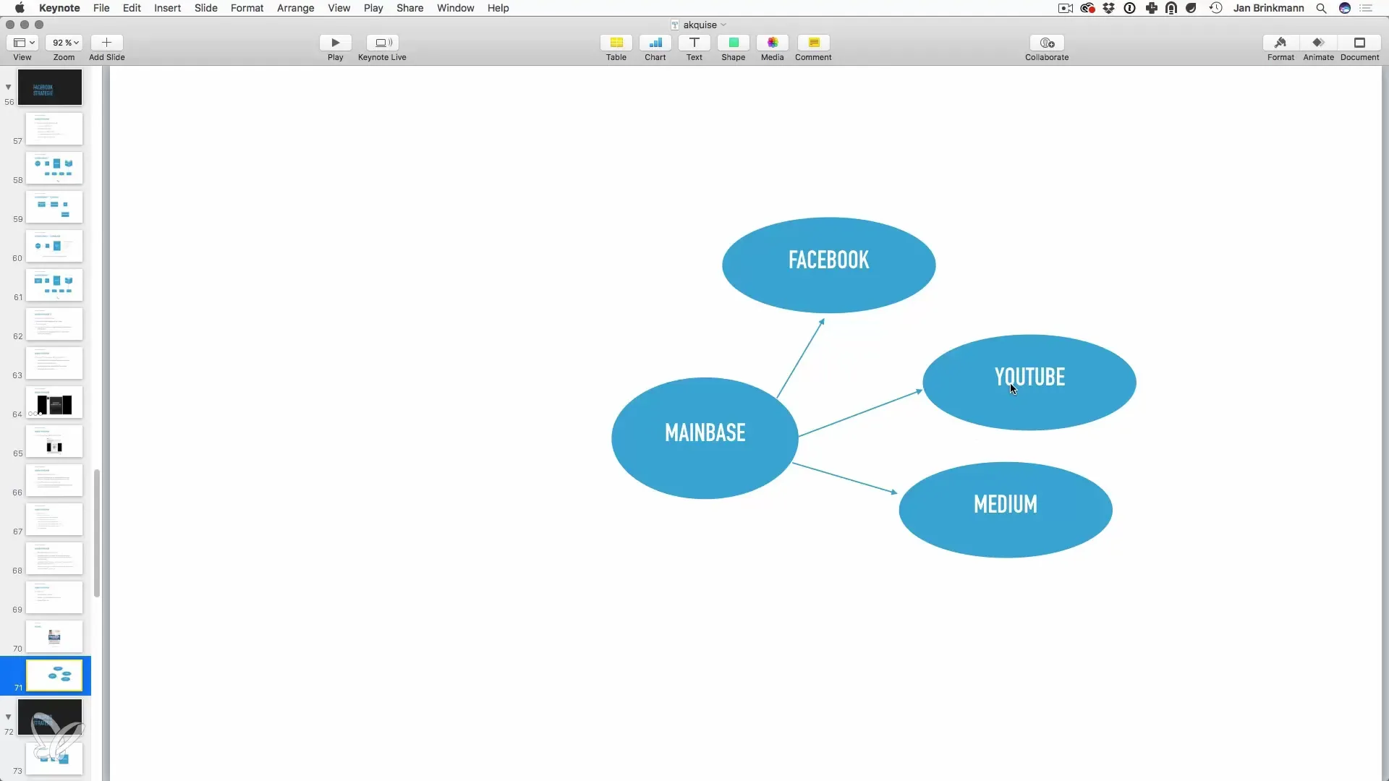The height and width of the screenshot is (781, 1389).
Task: Collapse slide group 56 disclosure triangle
Action: pyautogui.click(x=8, y=87)
